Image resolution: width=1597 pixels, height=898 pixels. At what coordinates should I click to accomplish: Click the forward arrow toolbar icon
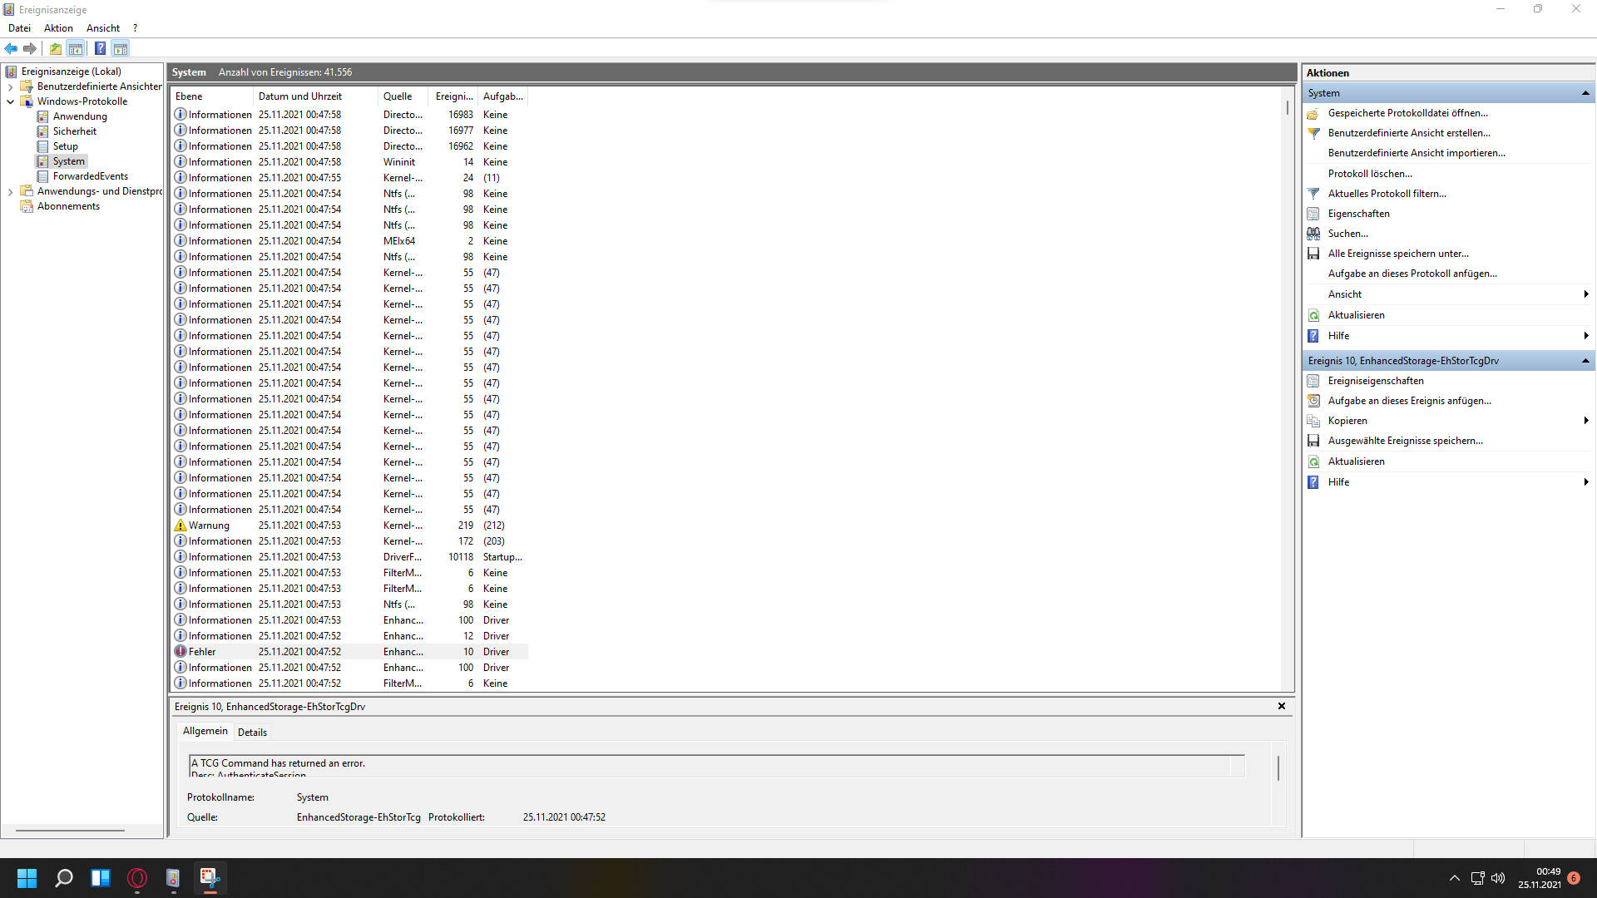point(30,48)
